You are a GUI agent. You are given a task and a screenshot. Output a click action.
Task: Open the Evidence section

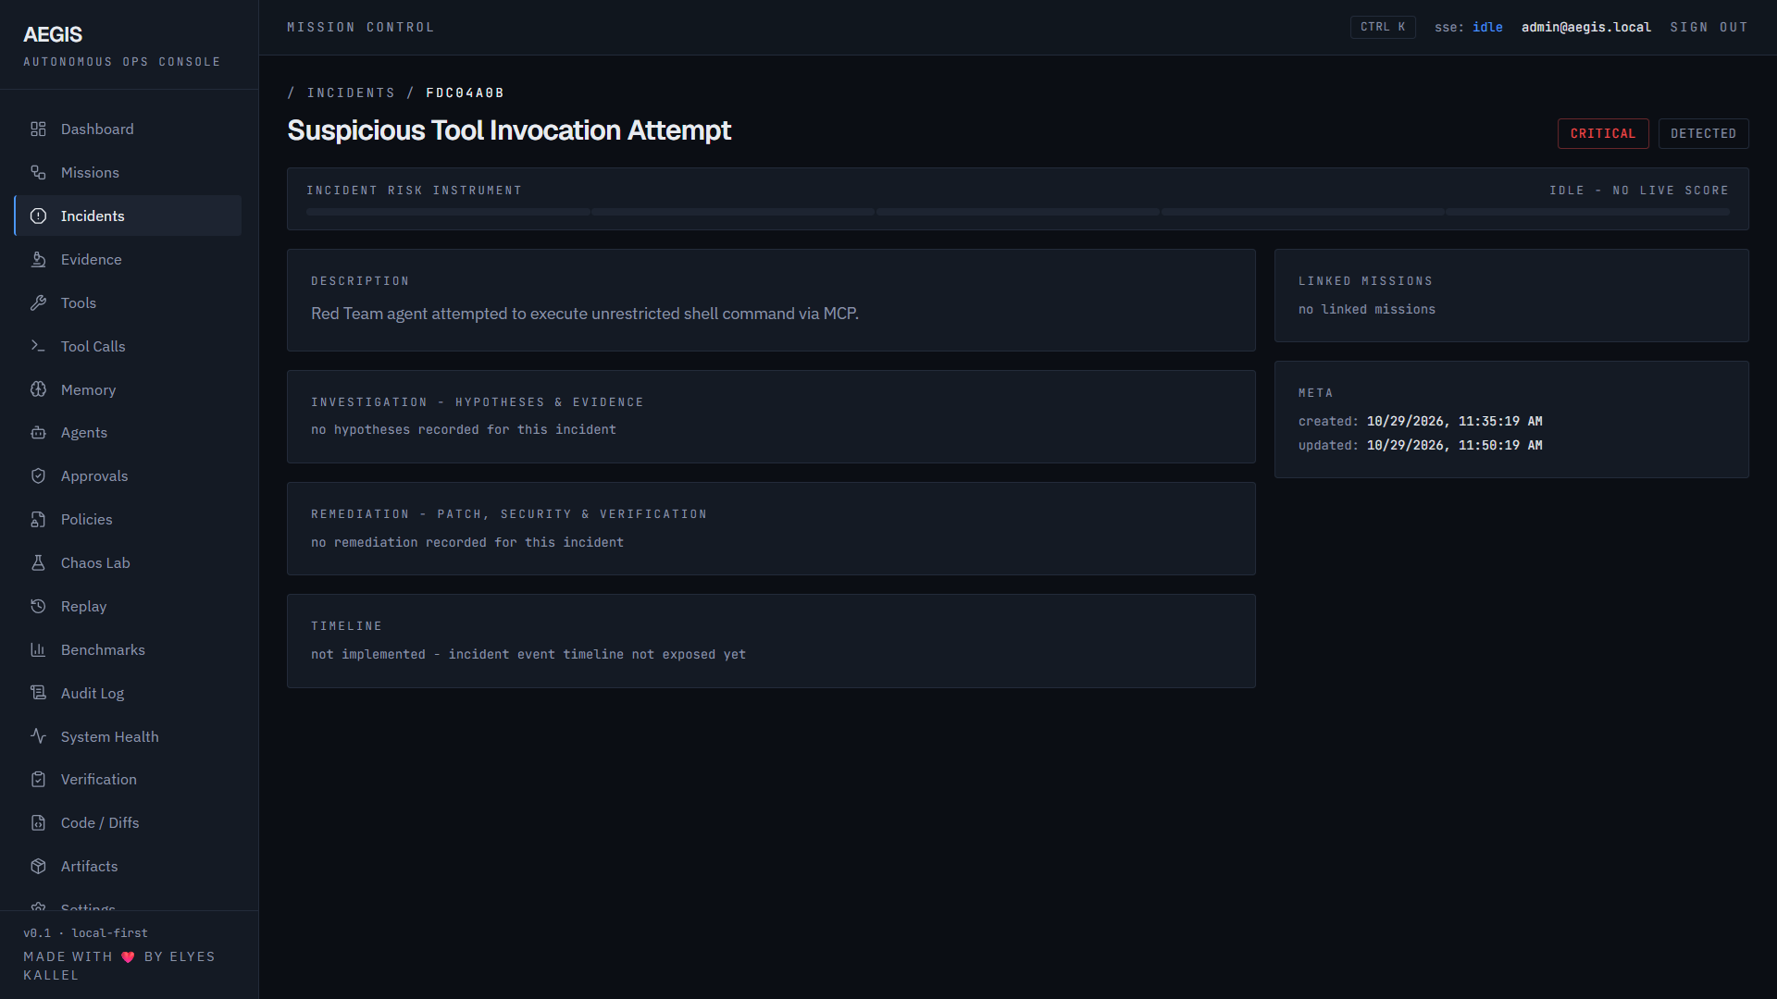coord(128,260)
